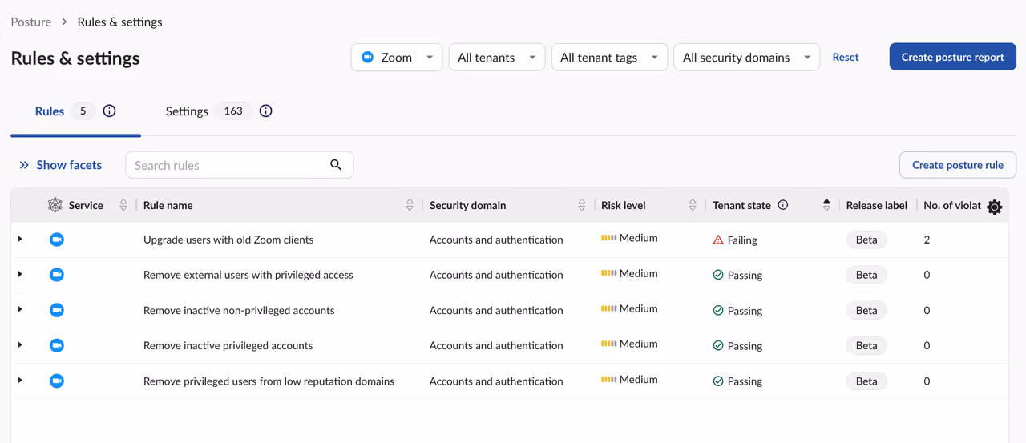This screenshot has width=1026, height=443.
Task: Click the Reset filters link
Action: [x=846, y=57]
